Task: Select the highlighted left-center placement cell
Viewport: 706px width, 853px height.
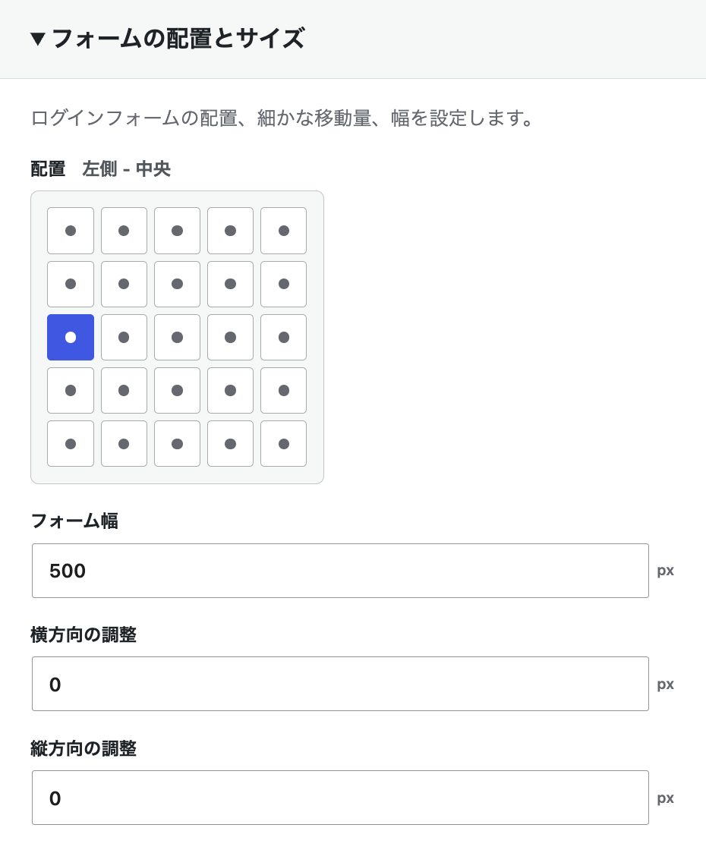Action: click(71, 337)
